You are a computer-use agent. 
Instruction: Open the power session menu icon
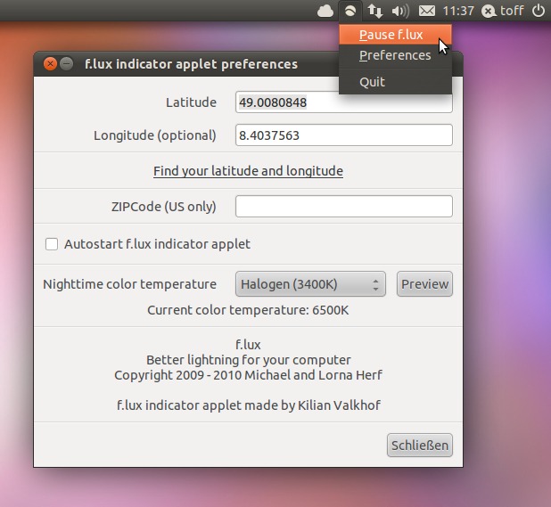538,11
